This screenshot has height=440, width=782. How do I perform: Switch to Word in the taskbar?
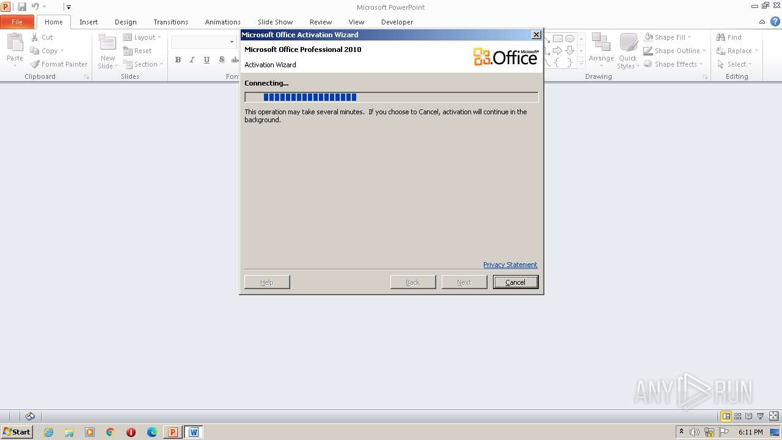(194, 432)
